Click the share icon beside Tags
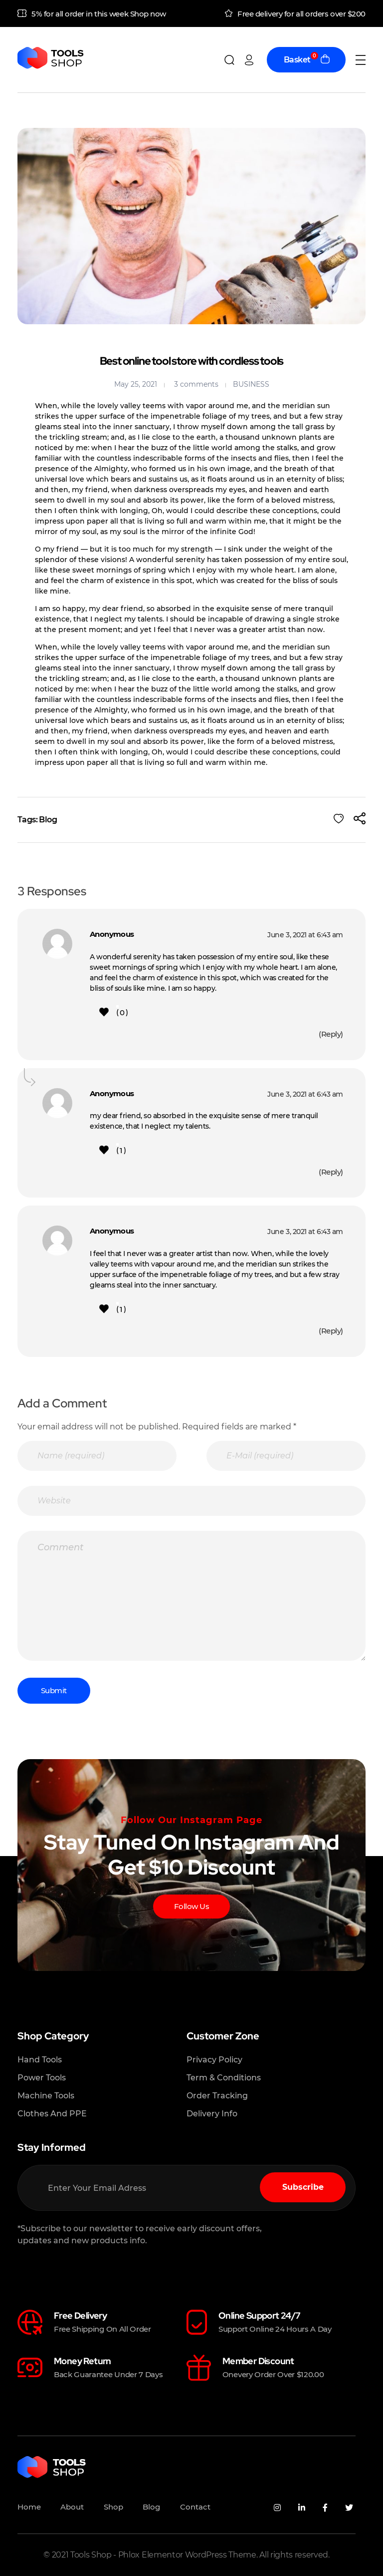This screenshot has height=2576, width=383. coord(360,818)
